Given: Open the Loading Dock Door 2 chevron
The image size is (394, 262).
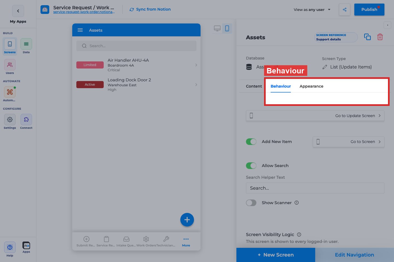Looking at the screenshot, I should click(196, 85).
